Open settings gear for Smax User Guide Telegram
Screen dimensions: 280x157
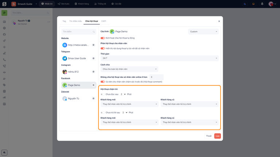pyautogui.click(x=93, y=58)
